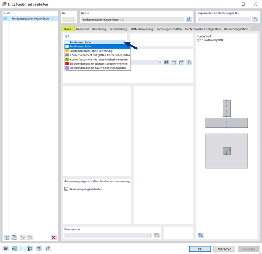Click the view display icon at bottom
The height and width of the screenshot is (254, 262).
click(x=39, y=248)
